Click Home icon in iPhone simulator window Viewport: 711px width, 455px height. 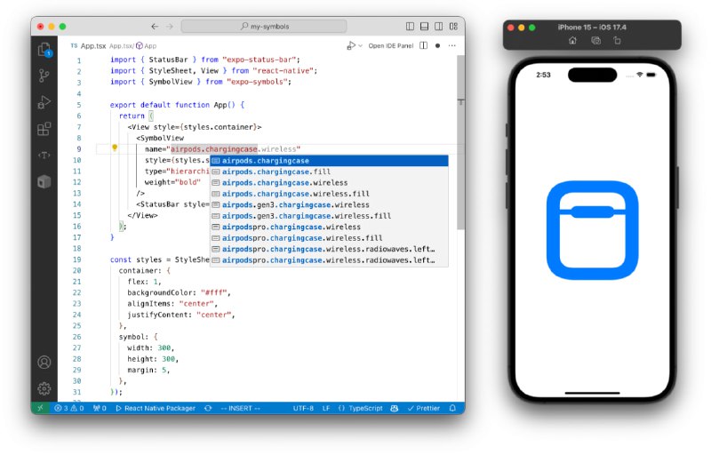[572, 40]
